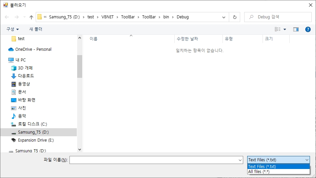Select 로컬 디스크 (C:)
Image resolution: width=316 pixels, height=178 pixels.
pos(29,124)
